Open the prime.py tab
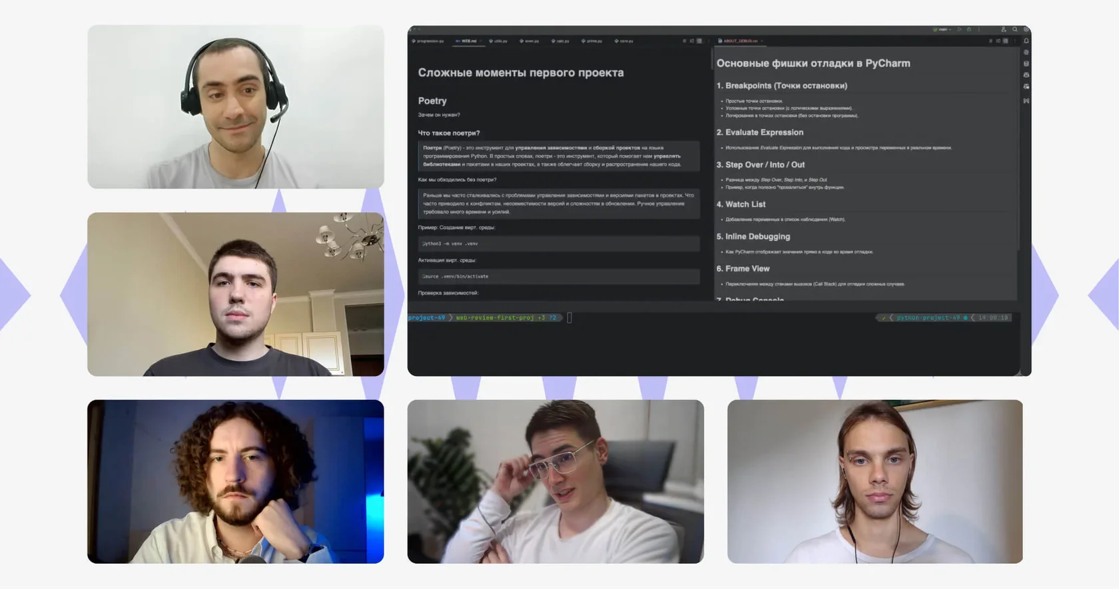Viewport: 1119px width, 589px height. (x=591, y=41)
